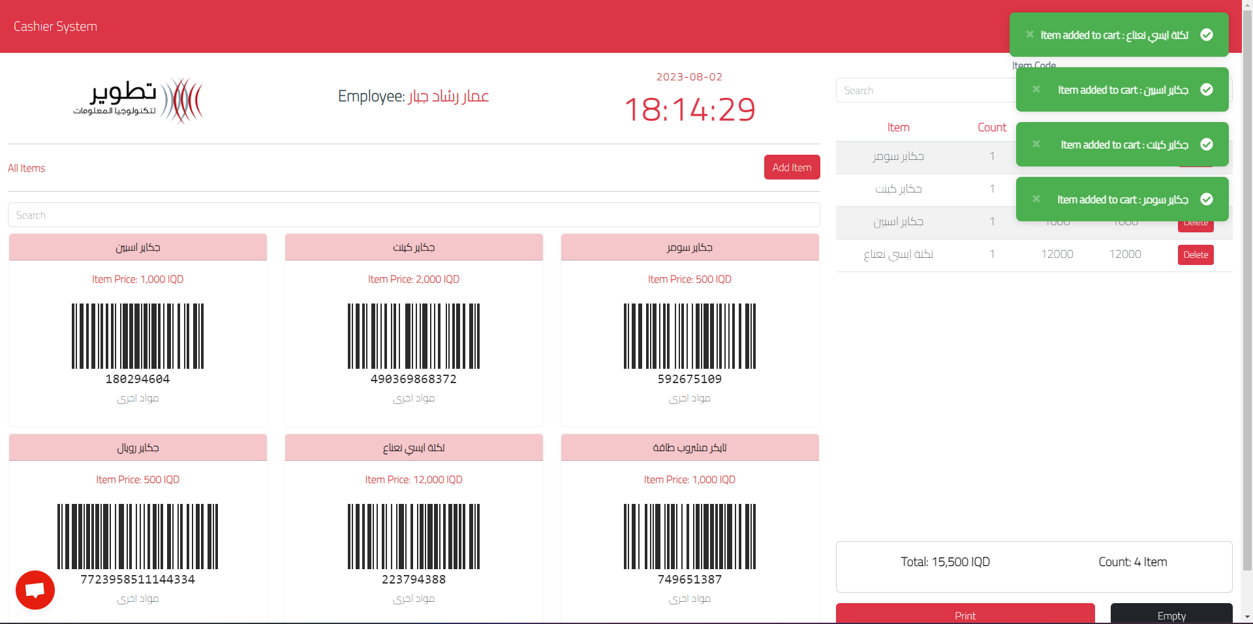Viewport: 1253px width, 624px height.
Task: Click the جكاير رويال card header
Action: [138, 448]
